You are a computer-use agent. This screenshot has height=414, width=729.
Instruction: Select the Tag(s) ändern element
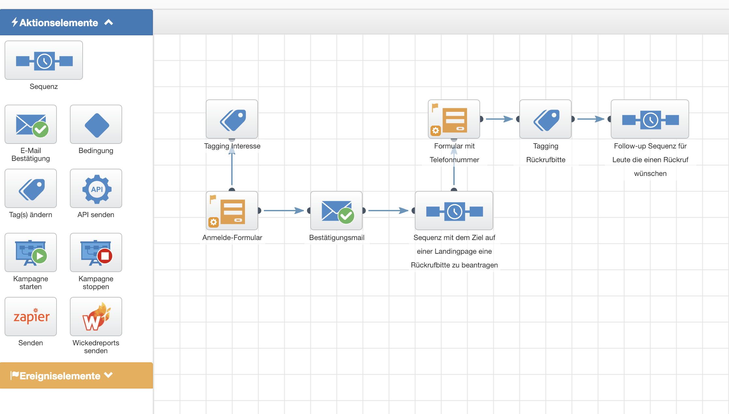tap(31, 188)
